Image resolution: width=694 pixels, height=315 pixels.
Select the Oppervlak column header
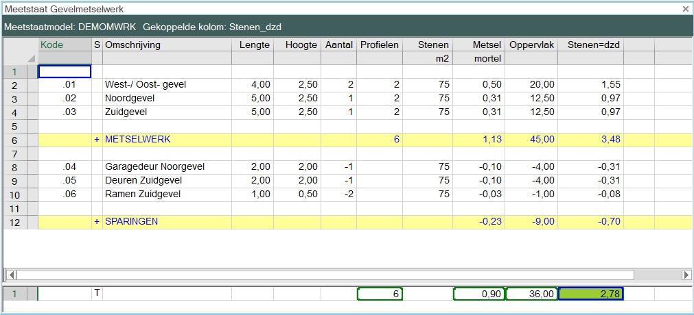pos(531,45)
